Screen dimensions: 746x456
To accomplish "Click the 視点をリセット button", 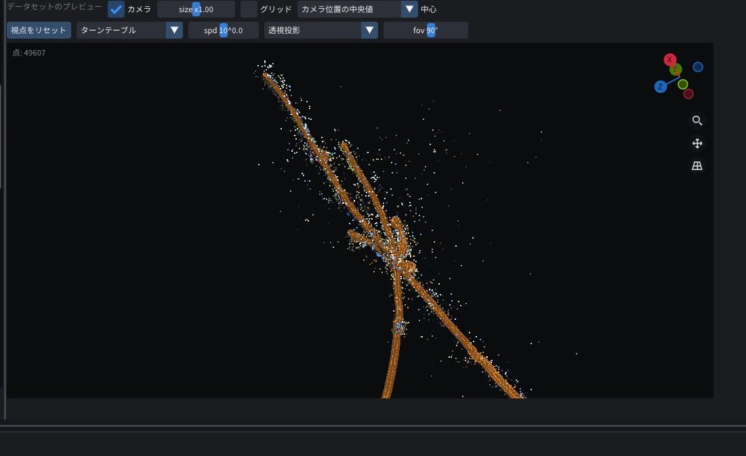I will click(39, 30).
